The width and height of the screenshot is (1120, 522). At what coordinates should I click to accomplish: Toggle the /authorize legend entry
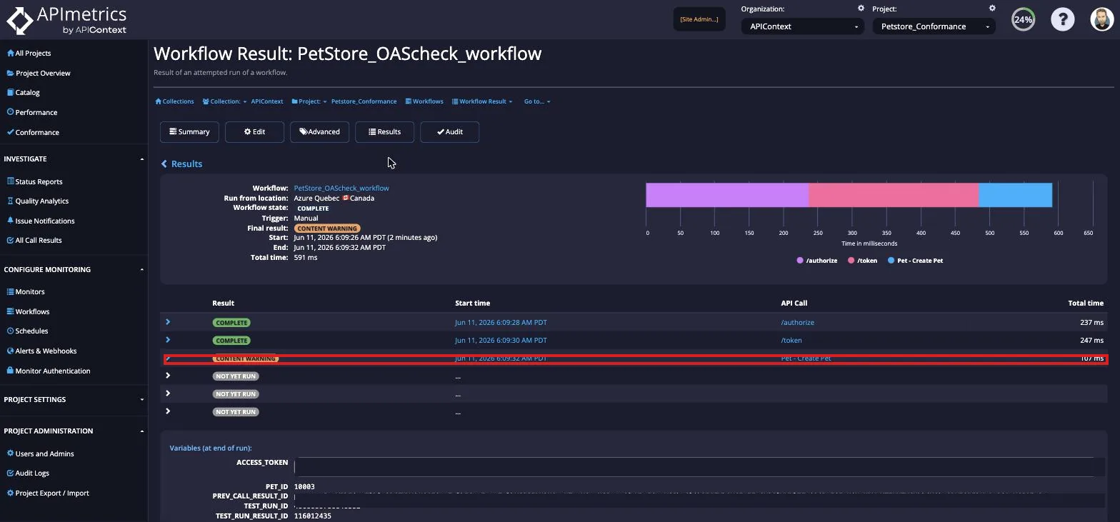tap(816, 261)
